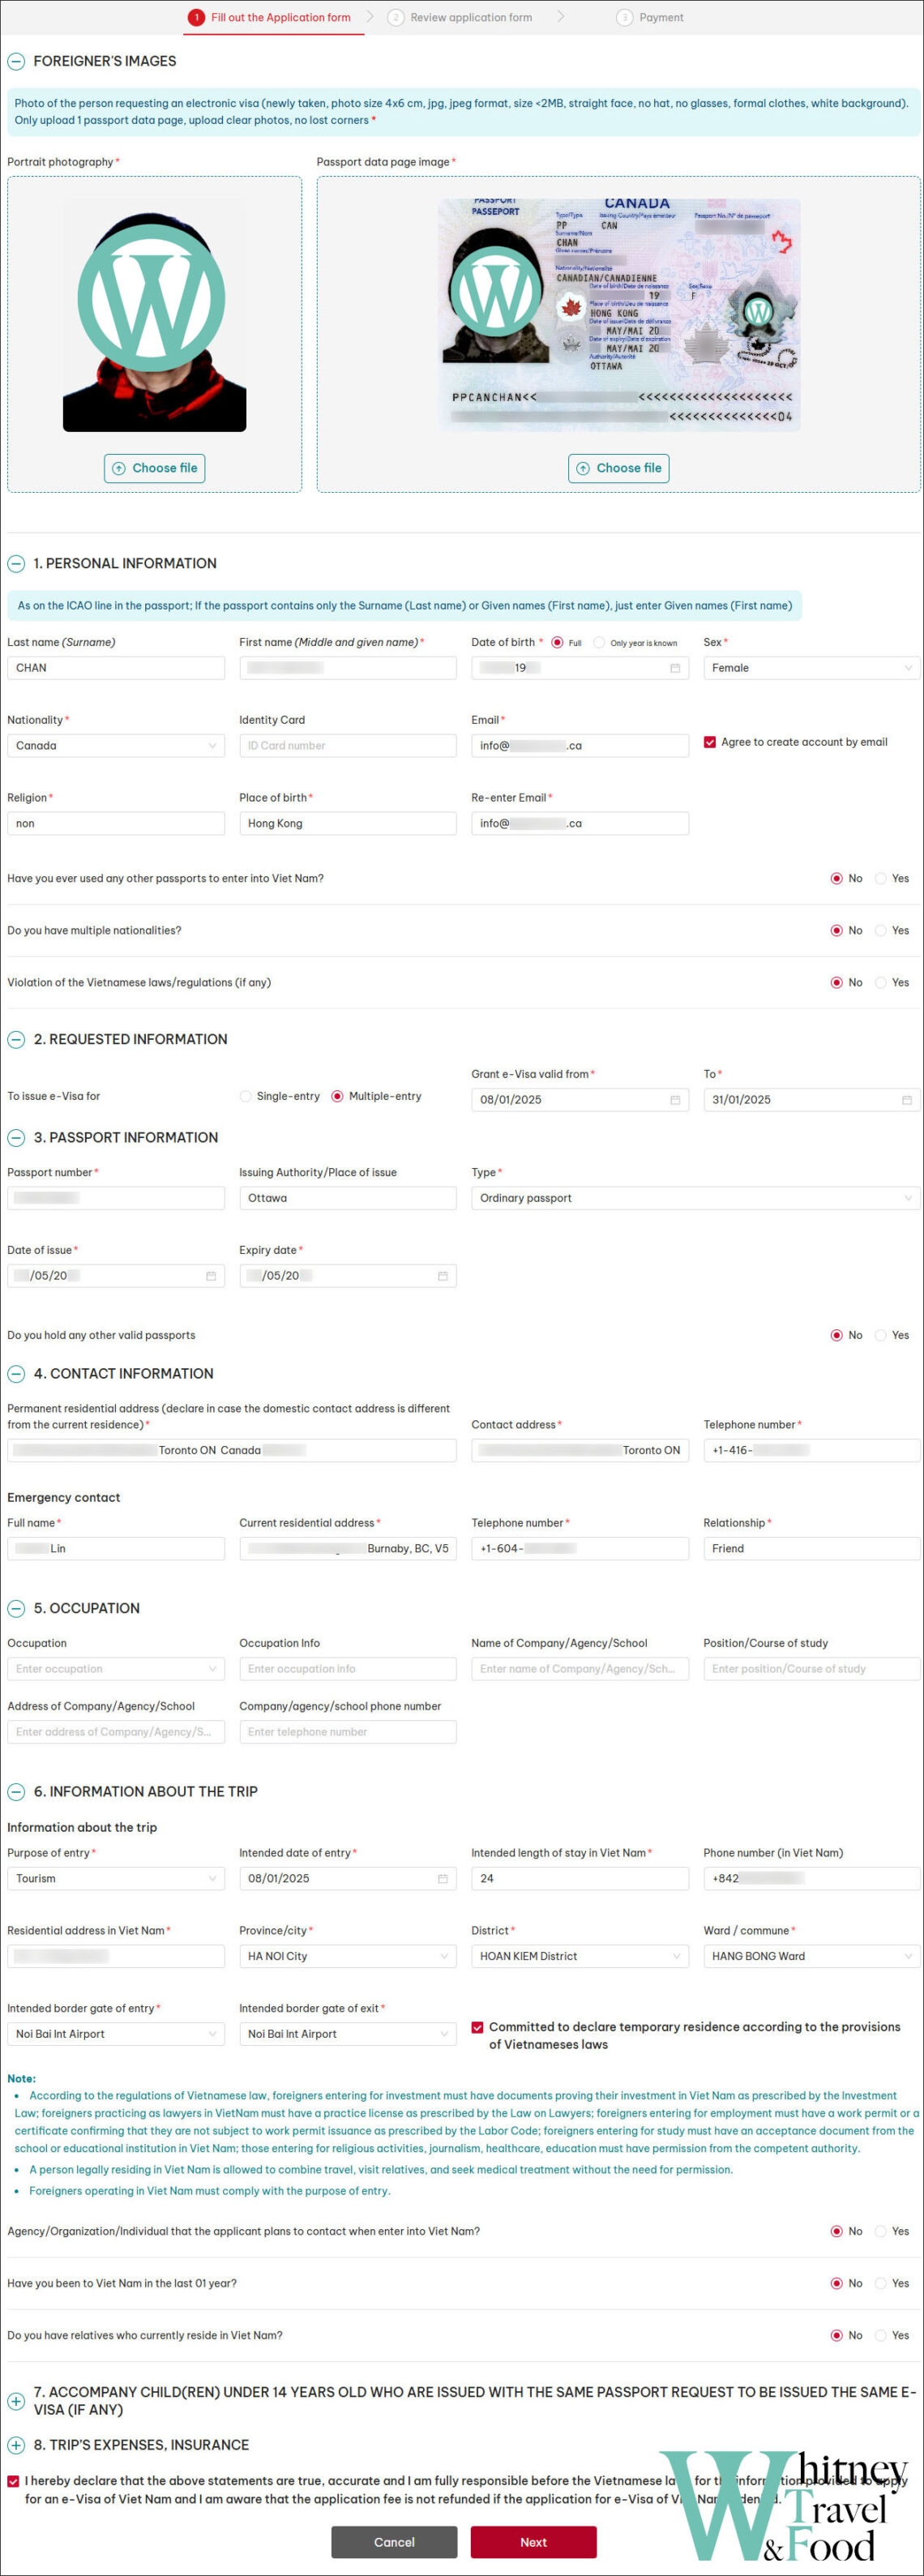Go to the Payment step

[650, 17]
